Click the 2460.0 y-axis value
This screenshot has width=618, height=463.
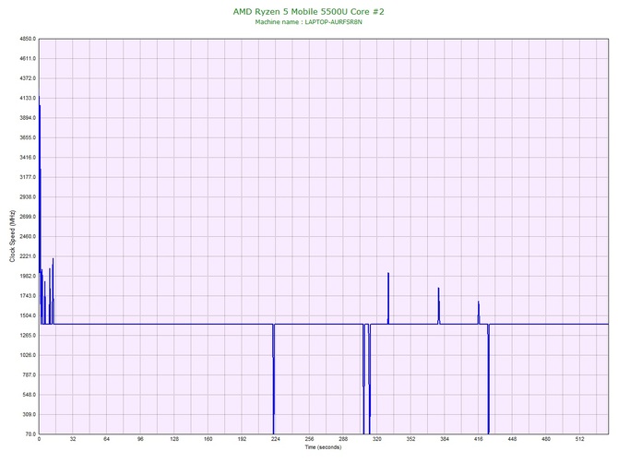28,236
